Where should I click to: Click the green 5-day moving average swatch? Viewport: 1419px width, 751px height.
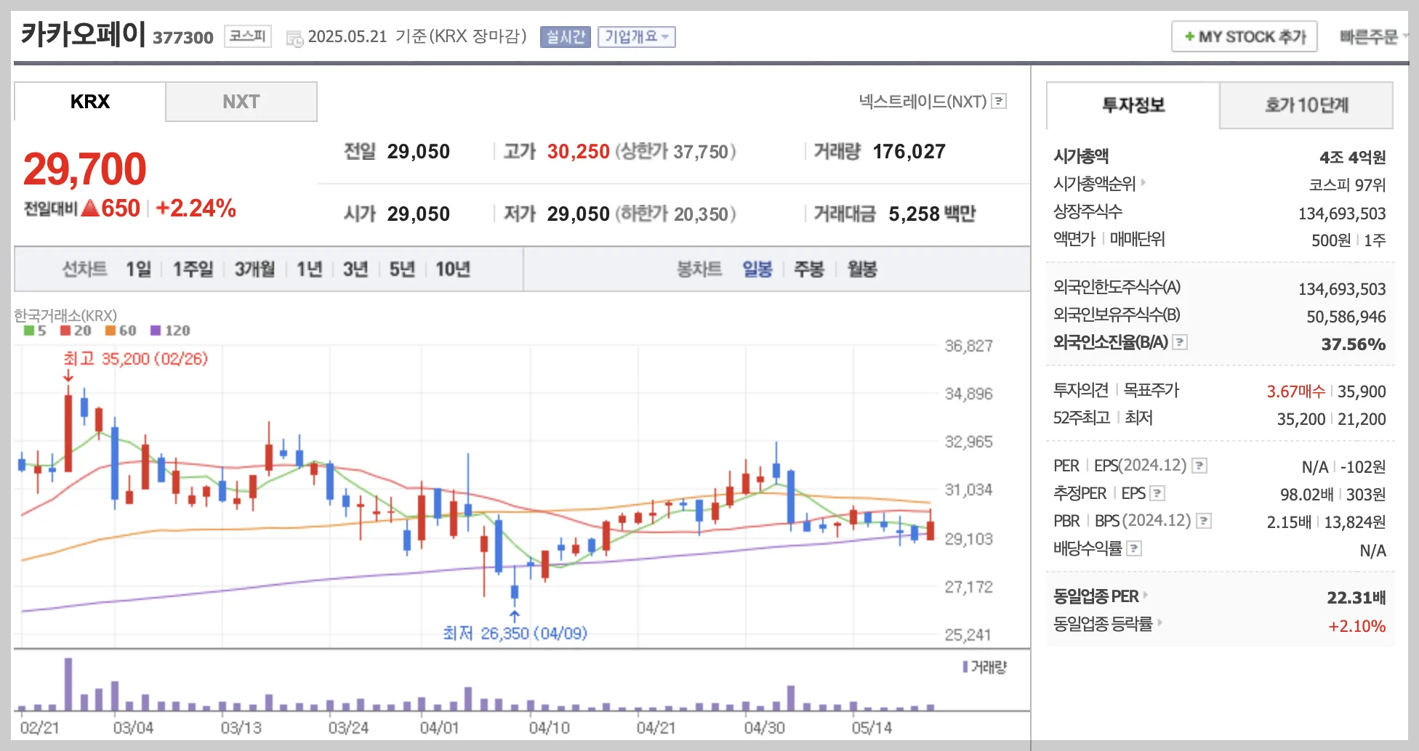(x=29, y=330)
